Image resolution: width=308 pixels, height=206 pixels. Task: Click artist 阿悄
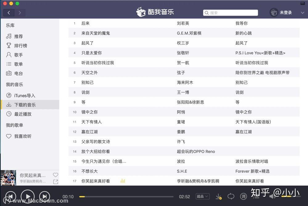[181, 112]
